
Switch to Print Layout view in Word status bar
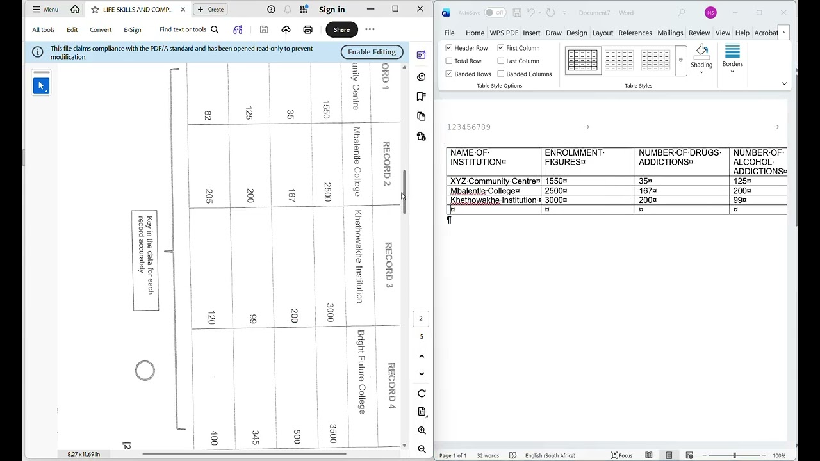click(669, 455)
